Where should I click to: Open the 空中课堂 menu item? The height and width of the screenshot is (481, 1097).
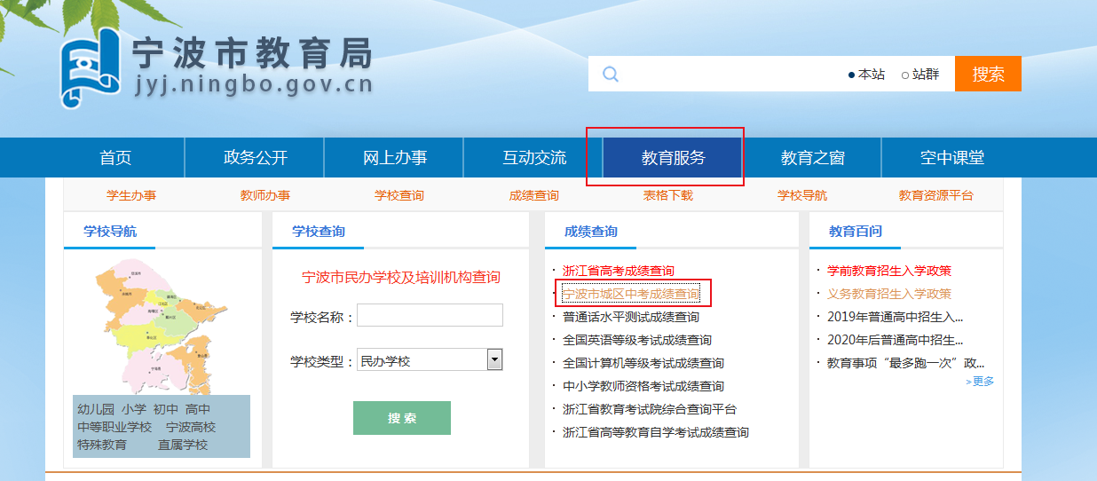click(x=951, y=158)
